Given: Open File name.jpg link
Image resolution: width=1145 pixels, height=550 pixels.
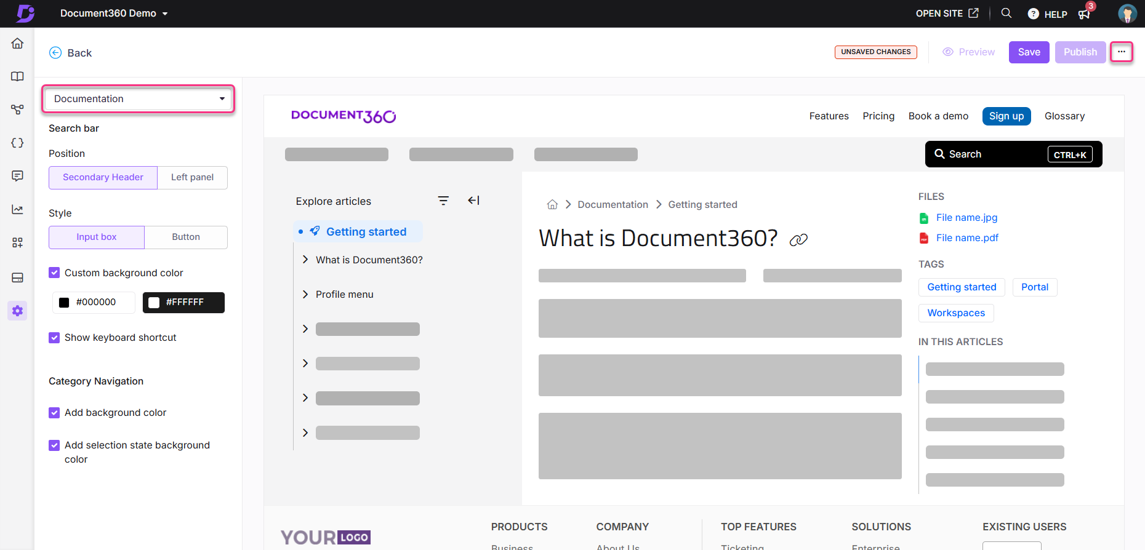Looking at the screenshot, I should tap(966, 217).
